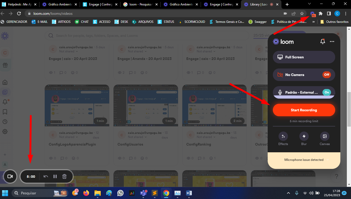Open Notifications bell in Loom sidebar

coord(5,102)
